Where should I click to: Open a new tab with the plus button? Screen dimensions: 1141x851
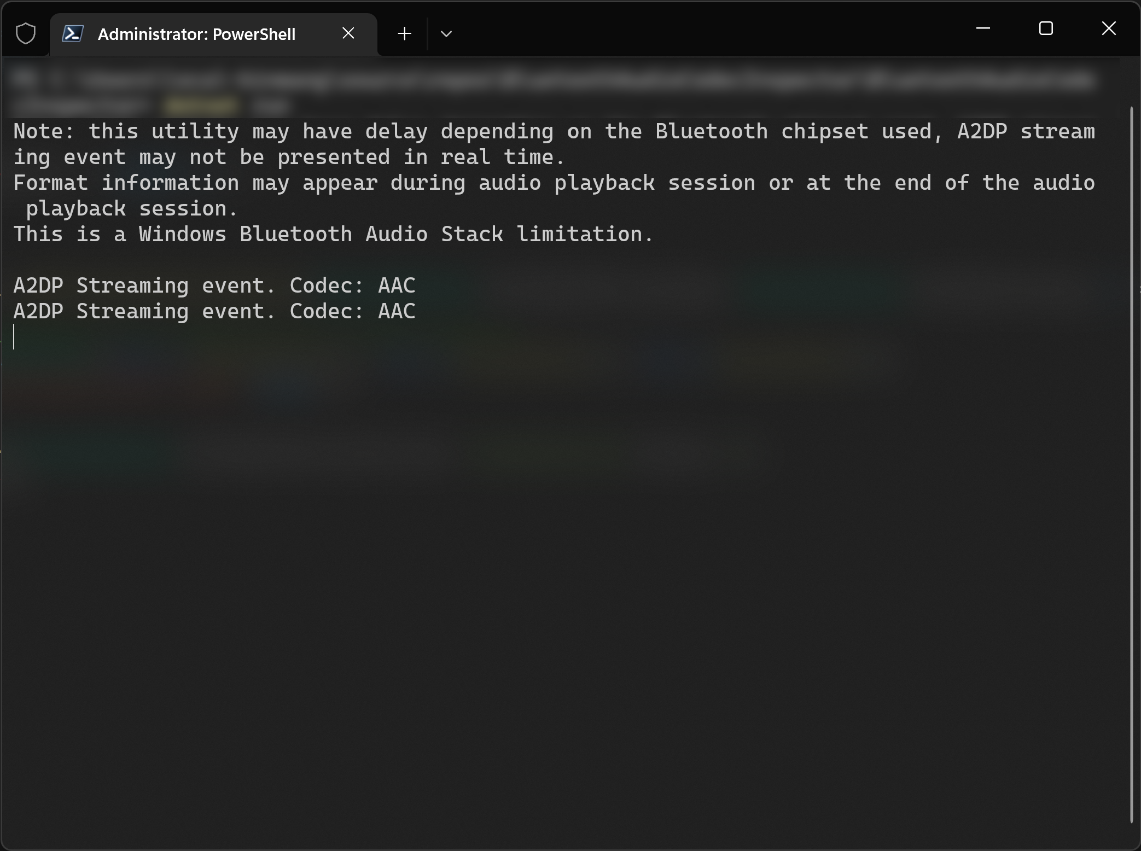(x=404, y=34)
